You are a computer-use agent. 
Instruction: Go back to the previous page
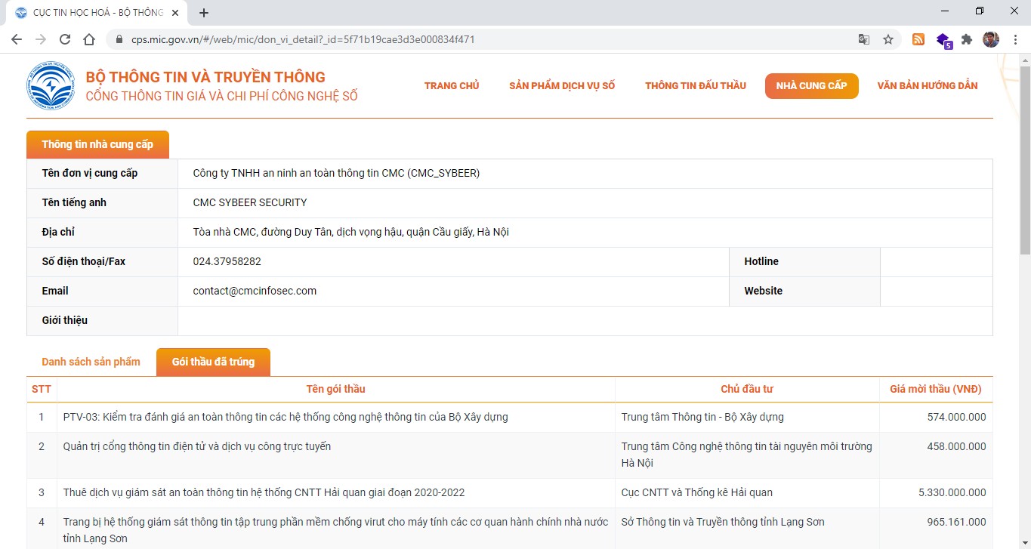[17, 39]
